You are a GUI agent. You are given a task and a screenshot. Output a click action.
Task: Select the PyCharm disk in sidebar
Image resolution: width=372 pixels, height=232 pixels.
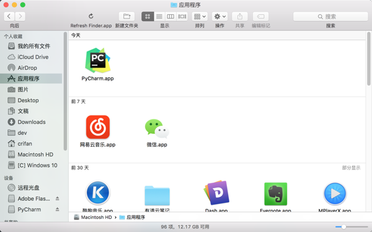click(25, 210)
